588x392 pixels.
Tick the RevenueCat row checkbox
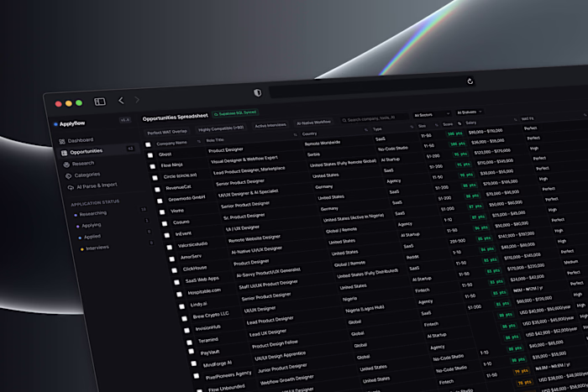tap(157, 189)
